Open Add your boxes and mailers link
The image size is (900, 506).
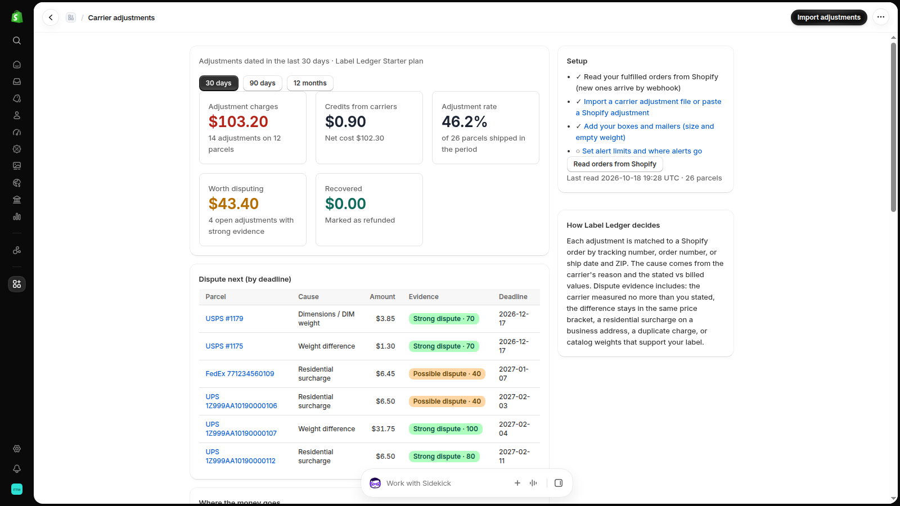click(x=645, y=132)
